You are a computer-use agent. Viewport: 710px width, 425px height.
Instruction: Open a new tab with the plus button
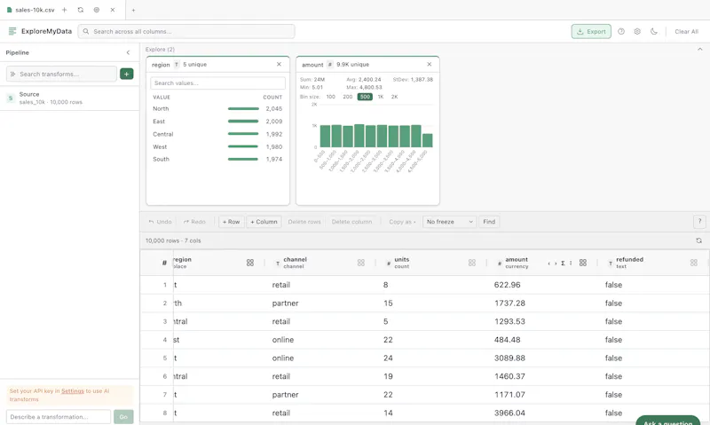[133, 10]
